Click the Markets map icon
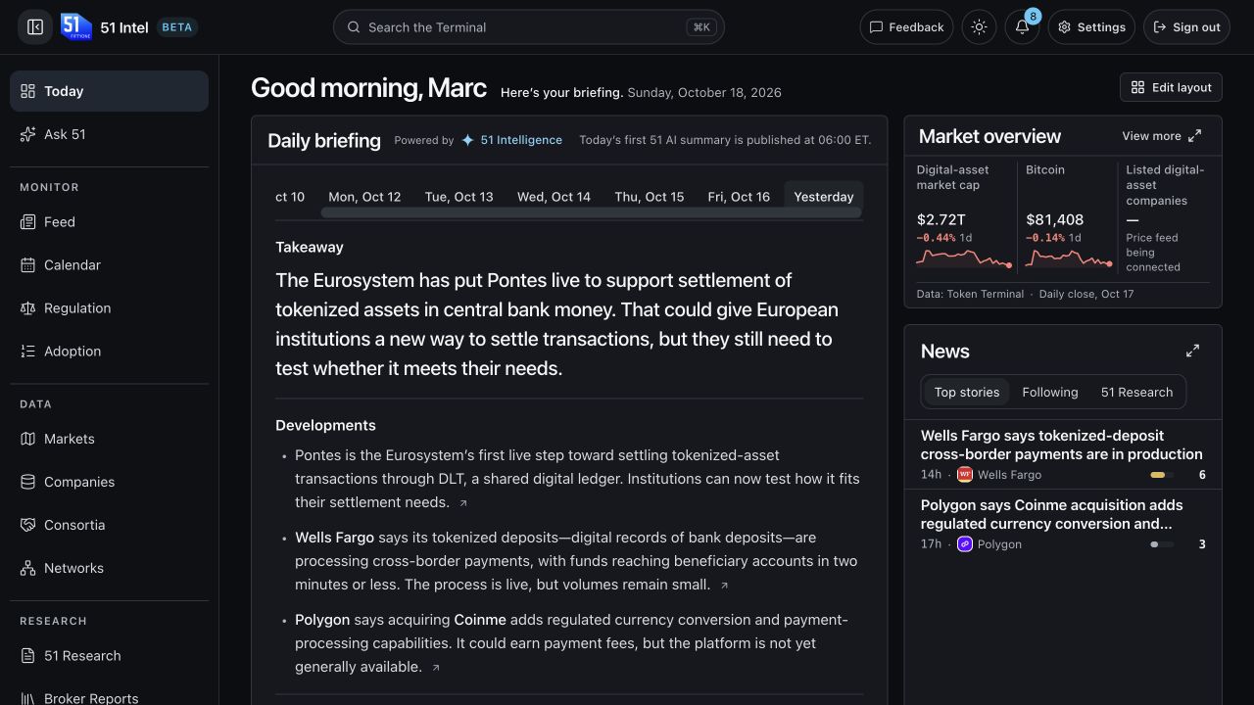Image resolution: width=1254 pixels, height=705 pixels. coord(27,439)
